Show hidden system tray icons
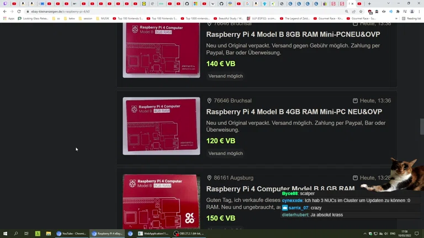Viewport: 424px width, 238px height. pyautogui.click(x=365, y=234)
